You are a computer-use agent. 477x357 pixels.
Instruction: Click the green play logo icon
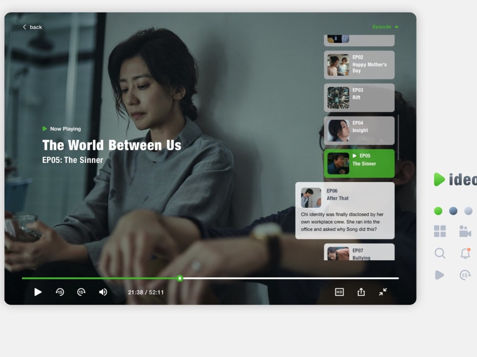click(x=439, y=179)
